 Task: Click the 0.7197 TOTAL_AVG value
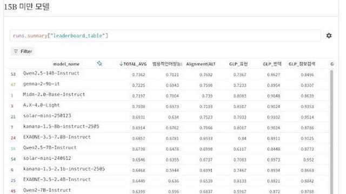(x=138, y=96)
